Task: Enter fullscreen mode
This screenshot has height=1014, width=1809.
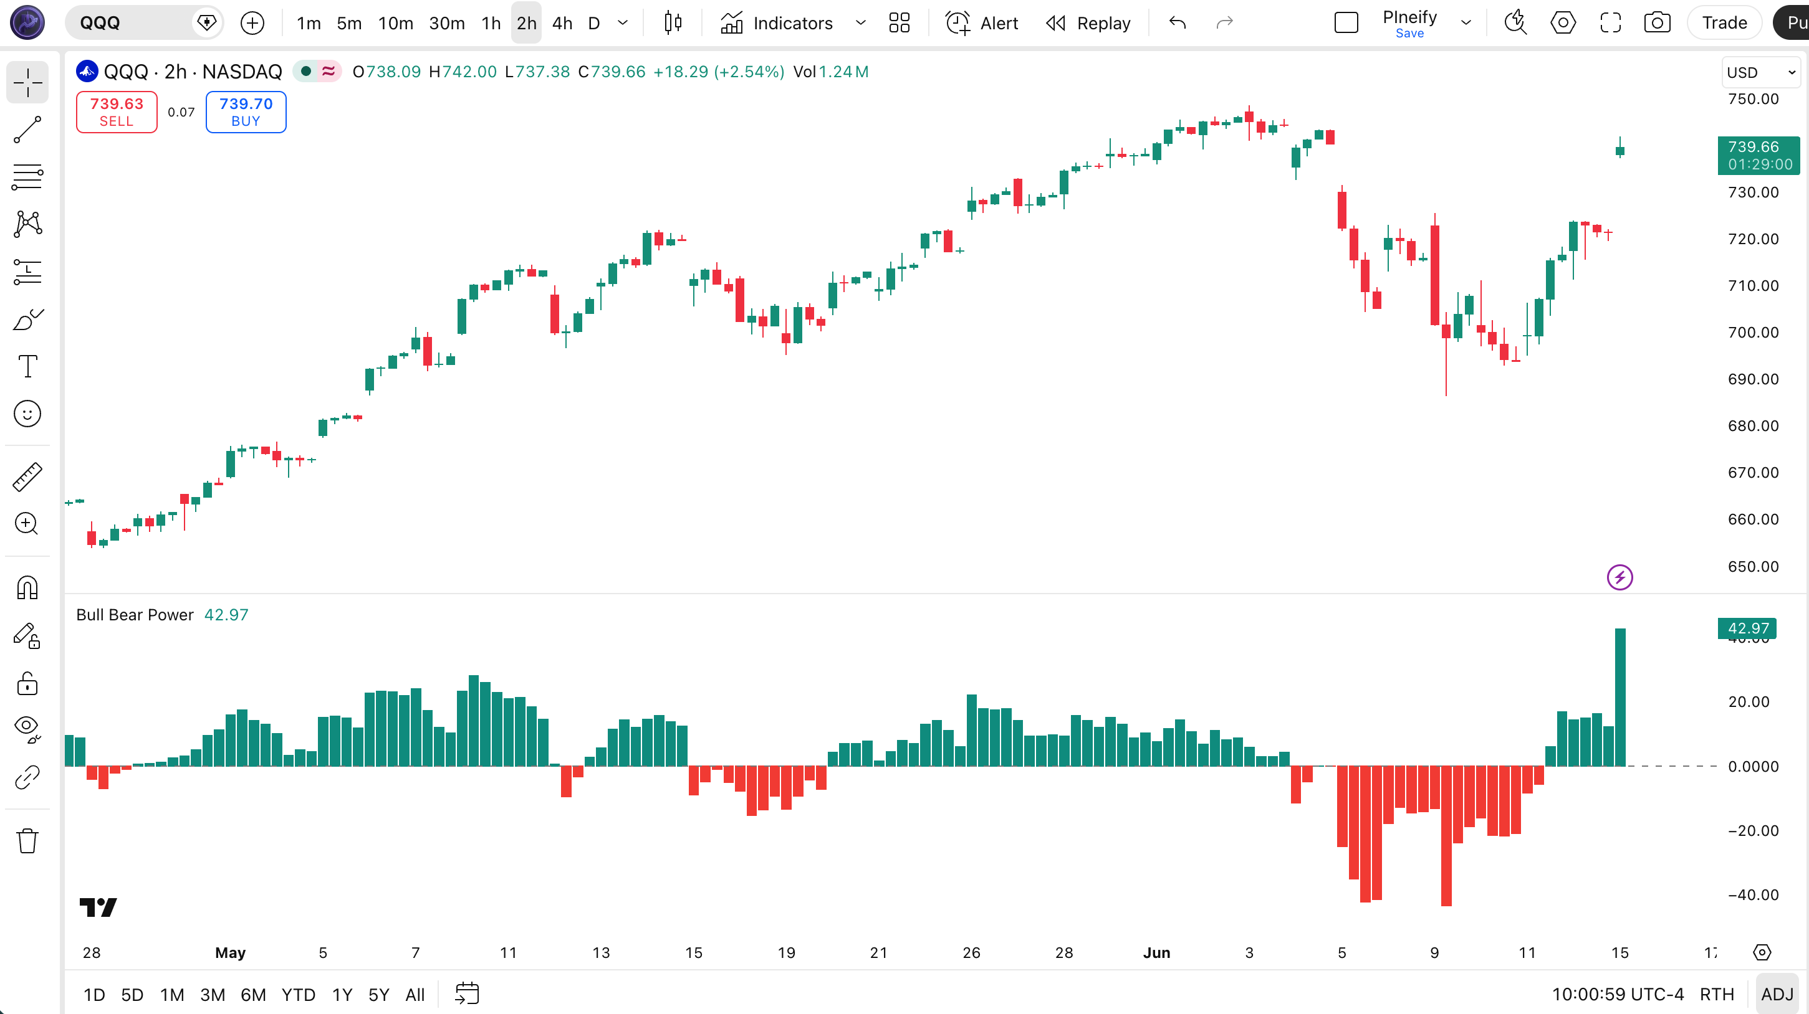Action: [x=1610, y=23]
